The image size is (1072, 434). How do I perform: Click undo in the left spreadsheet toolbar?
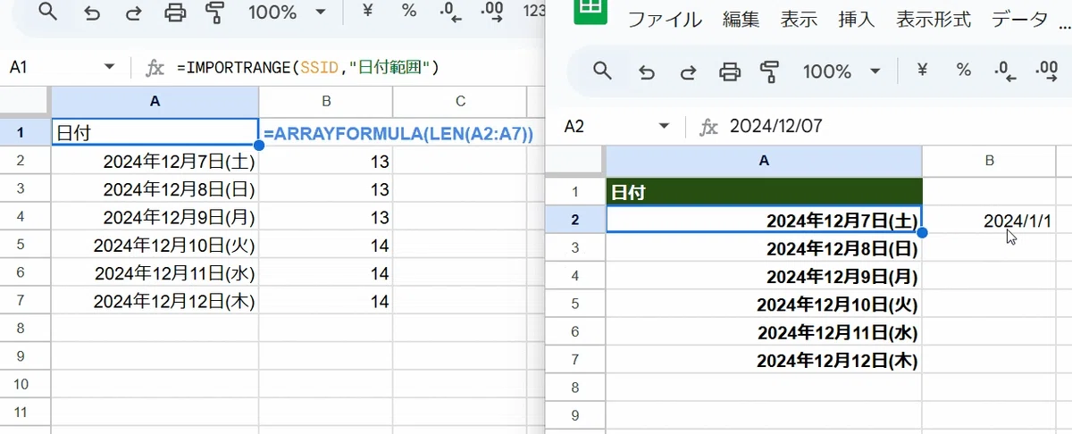tap(91, 13)
